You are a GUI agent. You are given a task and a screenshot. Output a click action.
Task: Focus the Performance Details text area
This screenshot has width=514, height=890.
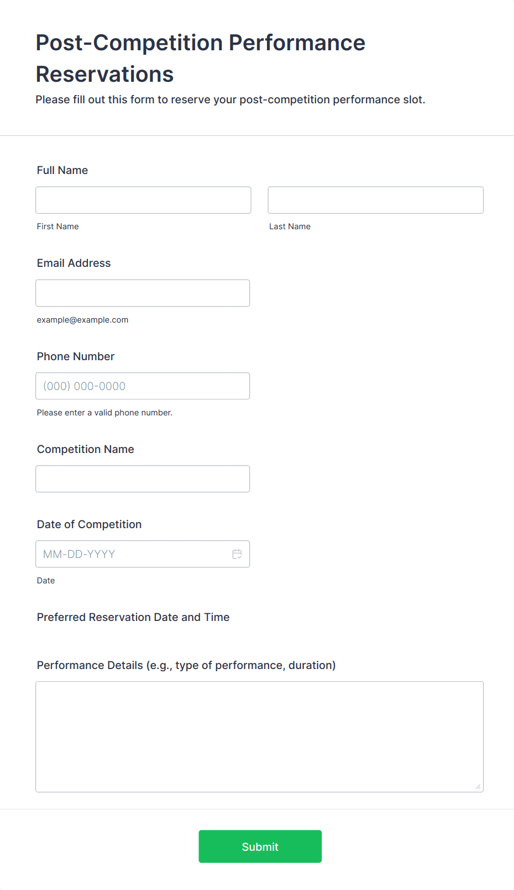[x=259, y=736]
